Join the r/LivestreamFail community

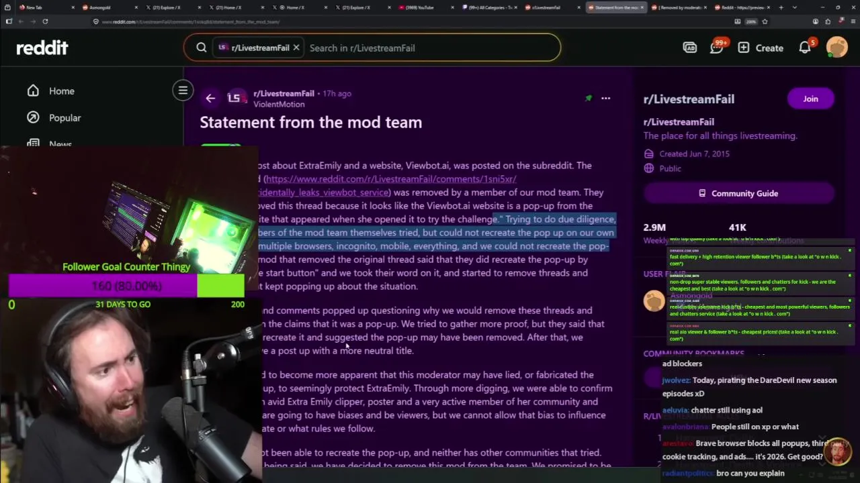(x=810, y=99)
